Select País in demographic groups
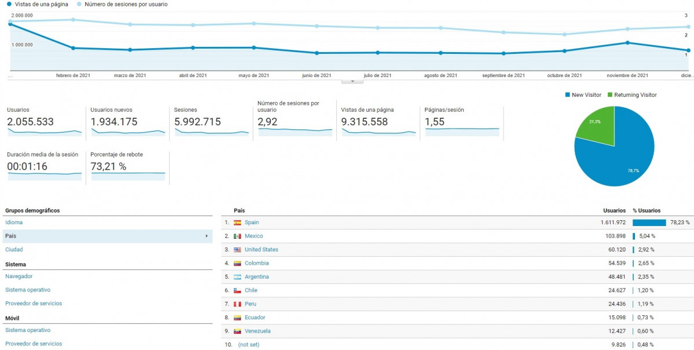This screenshot has width=694, height=350. 107,236
